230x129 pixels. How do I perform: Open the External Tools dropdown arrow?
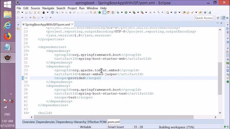pyautogui.click(x=146, y=13)
